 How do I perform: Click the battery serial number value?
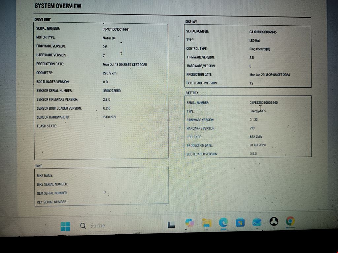coord(263,102)
